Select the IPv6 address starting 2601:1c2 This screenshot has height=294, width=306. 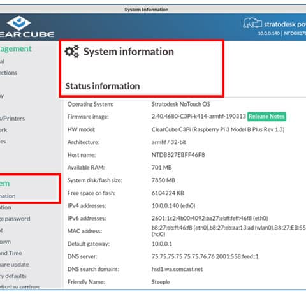[210, 218]
